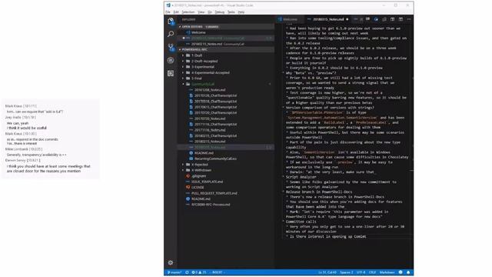Viewport: 492px width, 277px height.
Task: Select Welcome in the Open Editors list
Action: 226,32
